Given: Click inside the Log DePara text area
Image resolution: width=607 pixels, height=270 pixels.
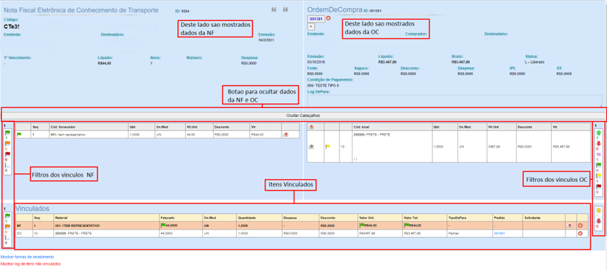Looking at the screenshot, I should tap(455, 101).
